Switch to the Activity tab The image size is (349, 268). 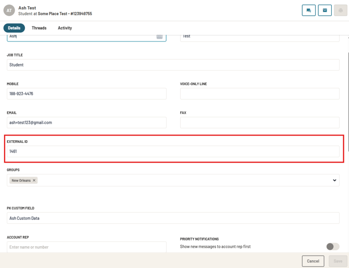click(x=65, y=28)
